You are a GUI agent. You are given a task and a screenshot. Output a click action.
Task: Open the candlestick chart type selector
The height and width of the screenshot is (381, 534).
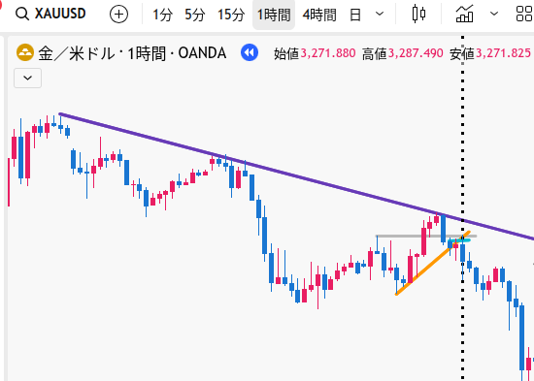click(418, 14)
